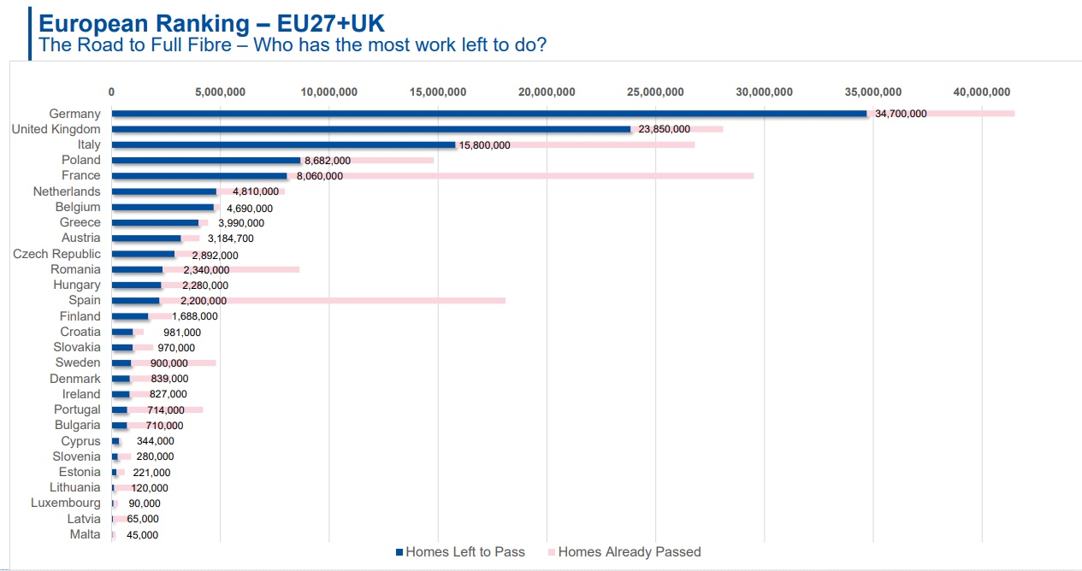1082x571 pixels.
Task: Click Luxembourg's 90,000 data label
Action: [145, 503]
